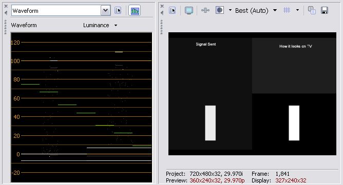343x185 pixels.
Task: Open the Best (Auto) preview quality menu
Action: (252, 10)
